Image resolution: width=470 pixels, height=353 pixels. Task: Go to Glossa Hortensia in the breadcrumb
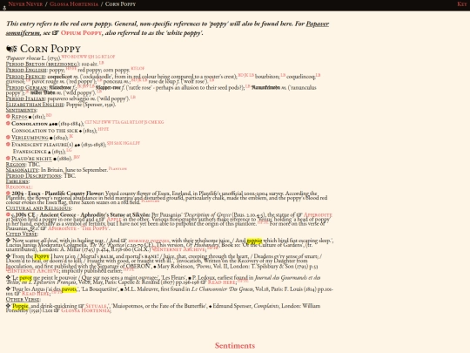[x=74, y=4]
